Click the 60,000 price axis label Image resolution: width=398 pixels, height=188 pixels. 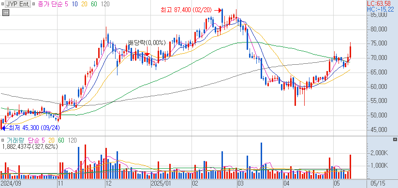pyautogui.click(x=379, y=87)
